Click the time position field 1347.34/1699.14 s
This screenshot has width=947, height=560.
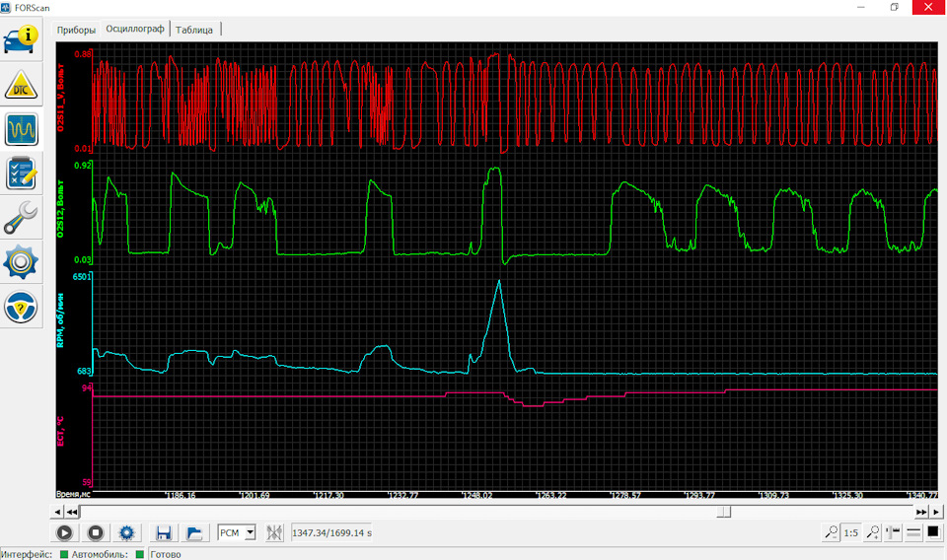pos(331,532)
